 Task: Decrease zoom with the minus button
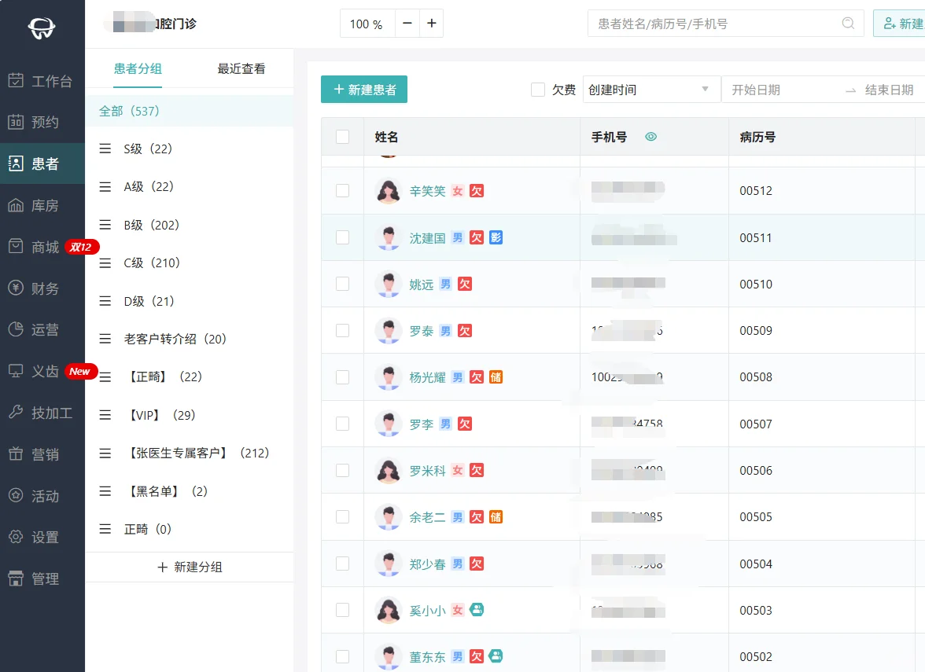[407, 23]
